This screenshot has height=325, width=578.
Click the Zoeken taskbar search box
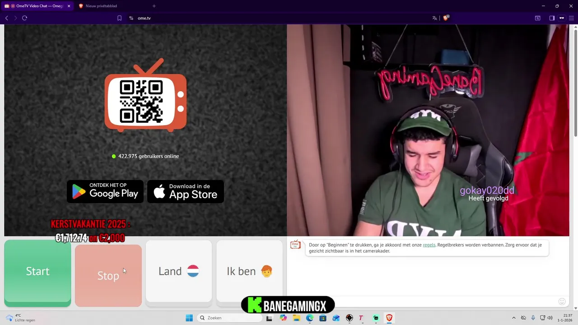(x=229, y=318)
